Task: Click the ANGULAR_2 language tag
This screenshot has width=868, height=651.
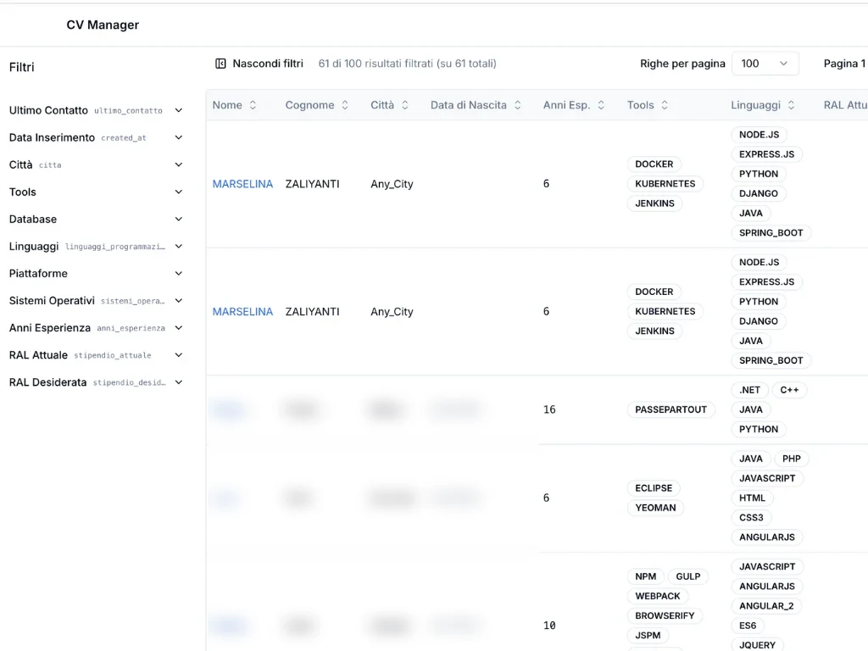Action: [766, 606]
